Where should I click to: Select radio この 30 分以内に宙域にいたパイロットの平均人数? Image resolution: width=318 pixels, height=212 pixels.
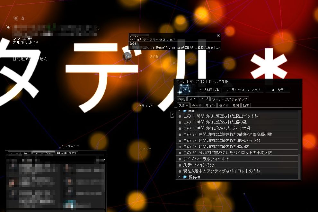click(x=180, y=153)
